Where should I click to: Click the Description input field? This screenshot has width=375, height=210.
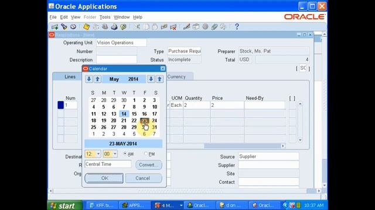117,60
